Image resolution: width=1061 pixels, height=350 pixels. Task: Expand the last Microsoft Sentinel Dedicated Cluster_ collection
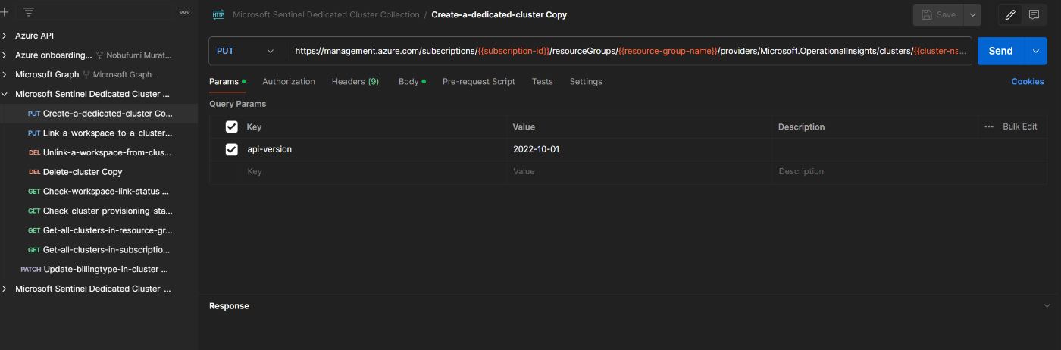(5, 289)
